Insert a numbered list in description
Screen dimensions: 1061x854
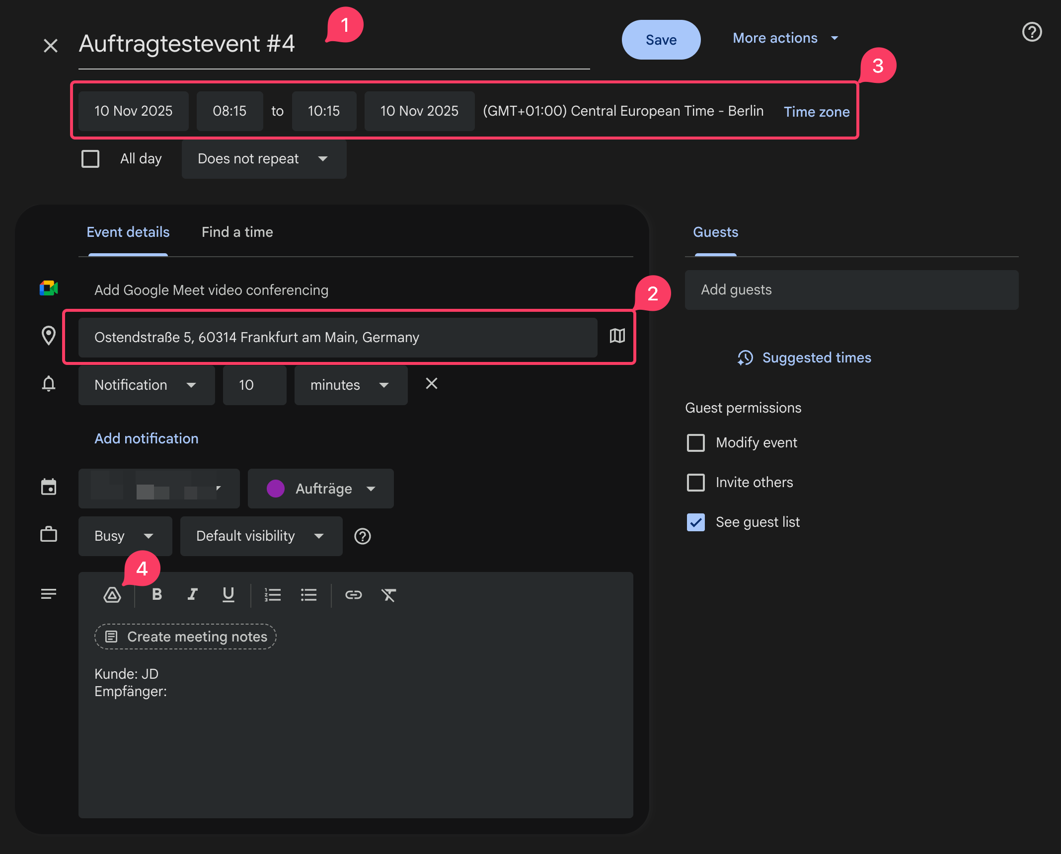click(273, 594)
